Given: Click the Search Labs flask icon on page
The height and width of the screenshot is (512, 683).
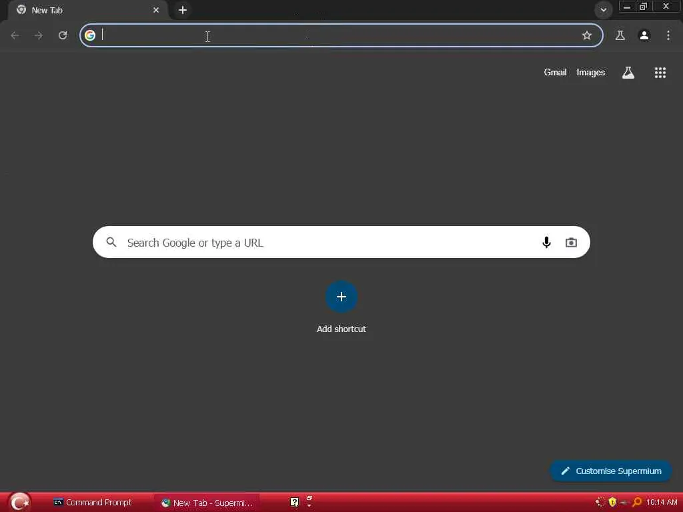Looking at the screenshot, I should point(628,73).
